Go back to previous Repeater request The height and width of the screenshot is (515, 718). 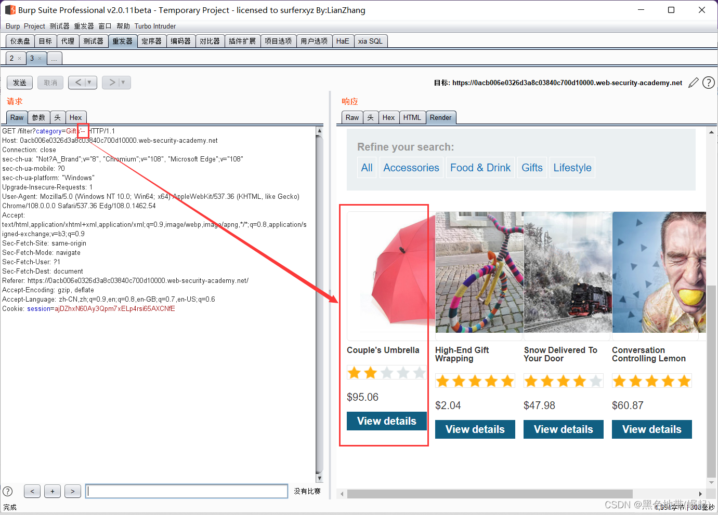pos(78,83)
